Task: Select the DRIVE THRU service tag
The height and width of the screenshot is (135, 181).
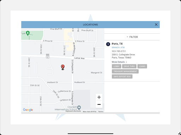Action: (x=129, y=66)
